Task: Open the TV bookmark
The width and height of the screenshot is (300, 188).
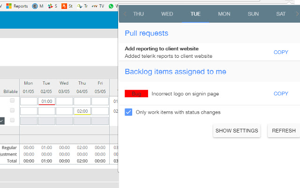Action: (x=98, y=6)
